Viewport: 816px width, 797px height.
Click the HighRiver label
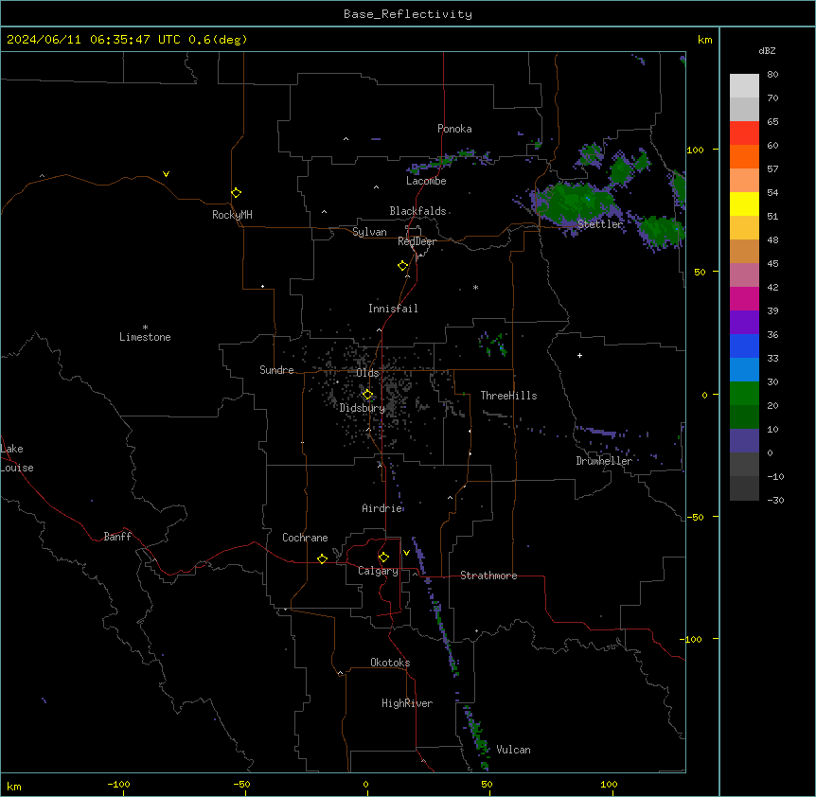407,703
